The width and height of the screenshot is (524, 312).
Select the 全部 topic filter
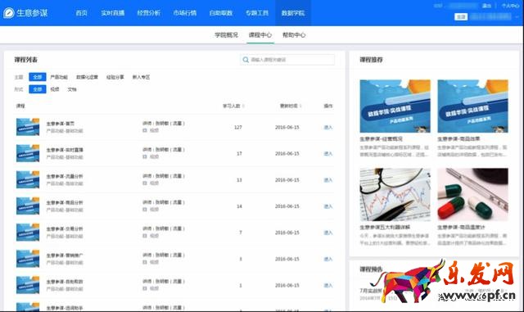point(38,77)
